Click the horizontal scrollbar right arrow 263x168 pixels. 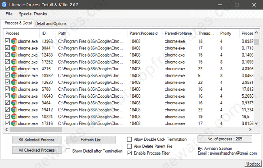tap(250, 130)
